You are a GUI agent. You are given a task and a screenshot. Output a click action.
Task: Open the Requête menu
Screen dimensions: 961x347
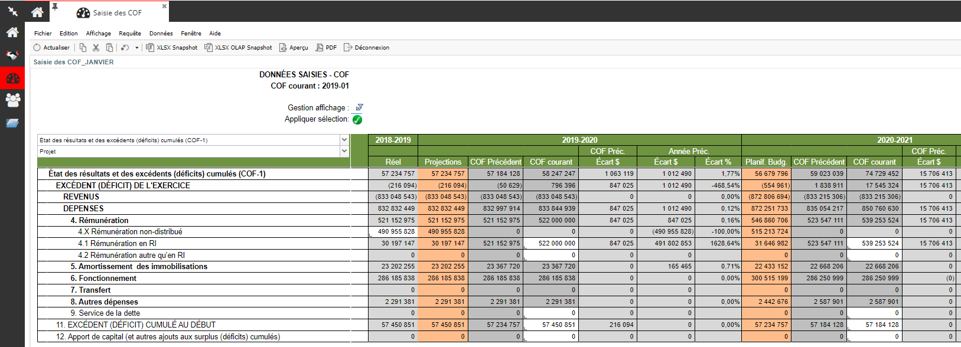click(130, 33)
